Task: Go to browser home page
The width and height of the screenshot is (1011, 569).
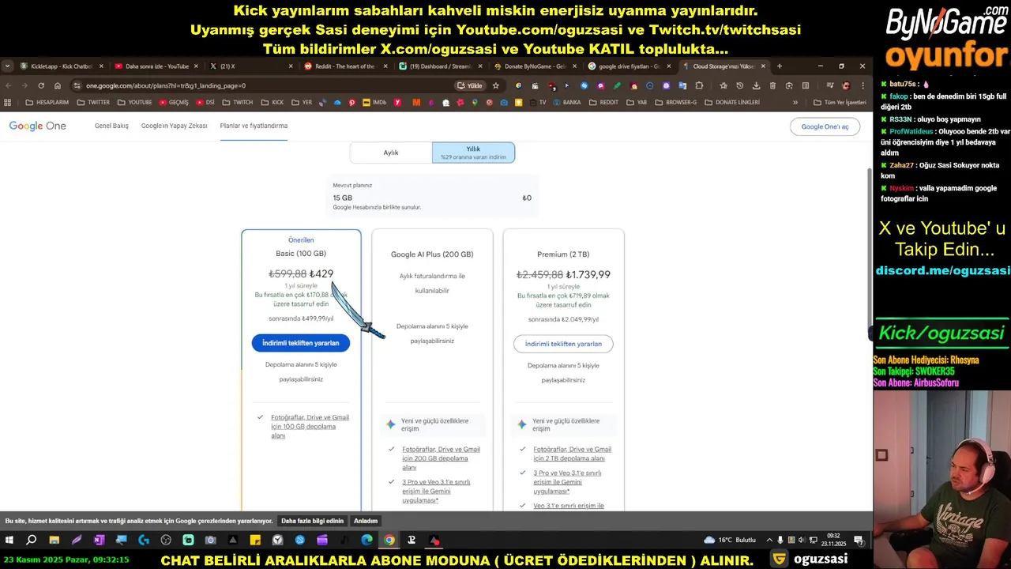Action: click(58, 85)
